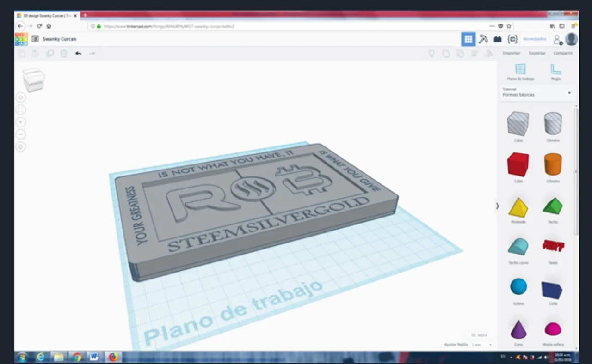Toggle the Show all lightbulb icon
Viewport: 592px width, 364px height.
tap(432, 54)
